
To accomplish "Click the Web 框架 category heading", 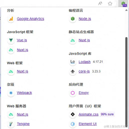I will [15, 63].
